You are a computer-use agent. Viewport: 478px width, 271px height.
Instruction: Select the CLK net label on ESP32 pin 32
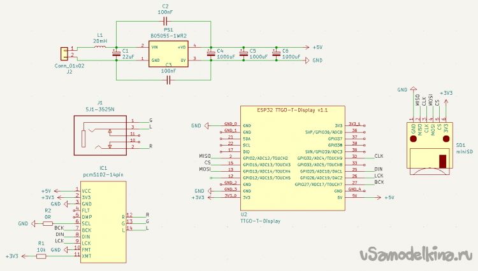pos(379,156)
